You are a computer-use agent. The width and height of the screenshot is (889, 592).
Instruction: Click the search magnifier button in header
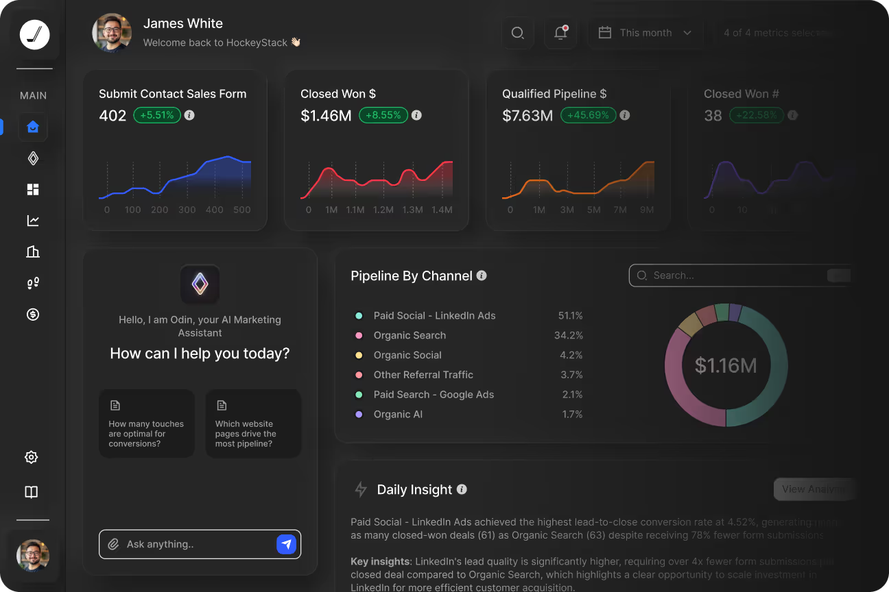tap(518, 33)
